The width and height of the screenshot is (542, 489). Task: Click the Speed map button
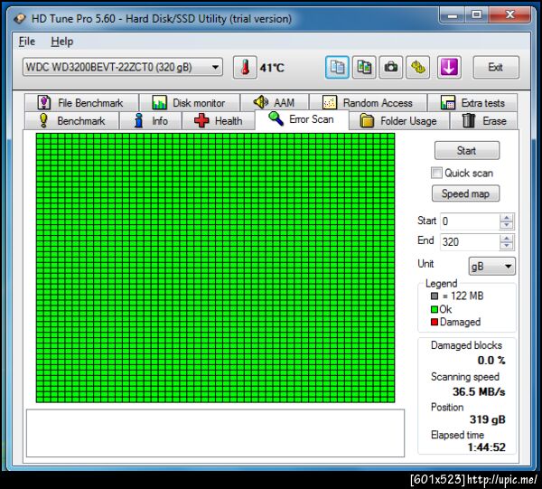(x=465, y=193)
